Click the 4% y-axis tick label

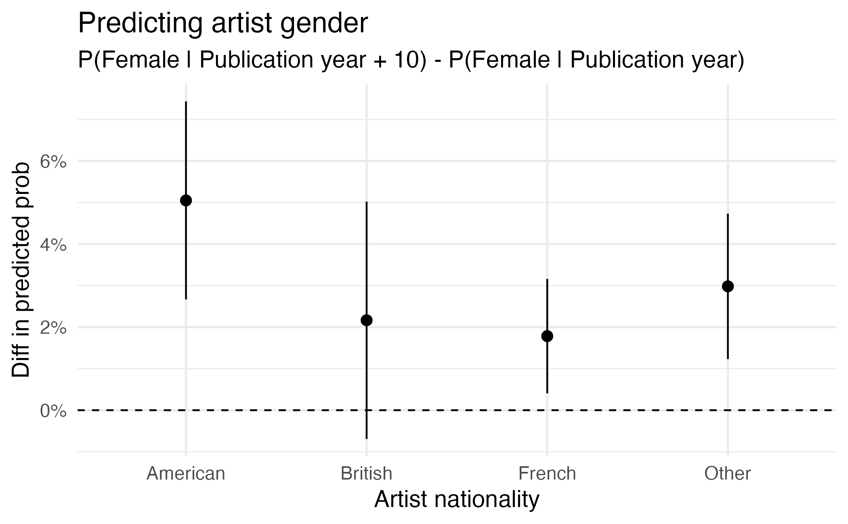coord(53,245)
